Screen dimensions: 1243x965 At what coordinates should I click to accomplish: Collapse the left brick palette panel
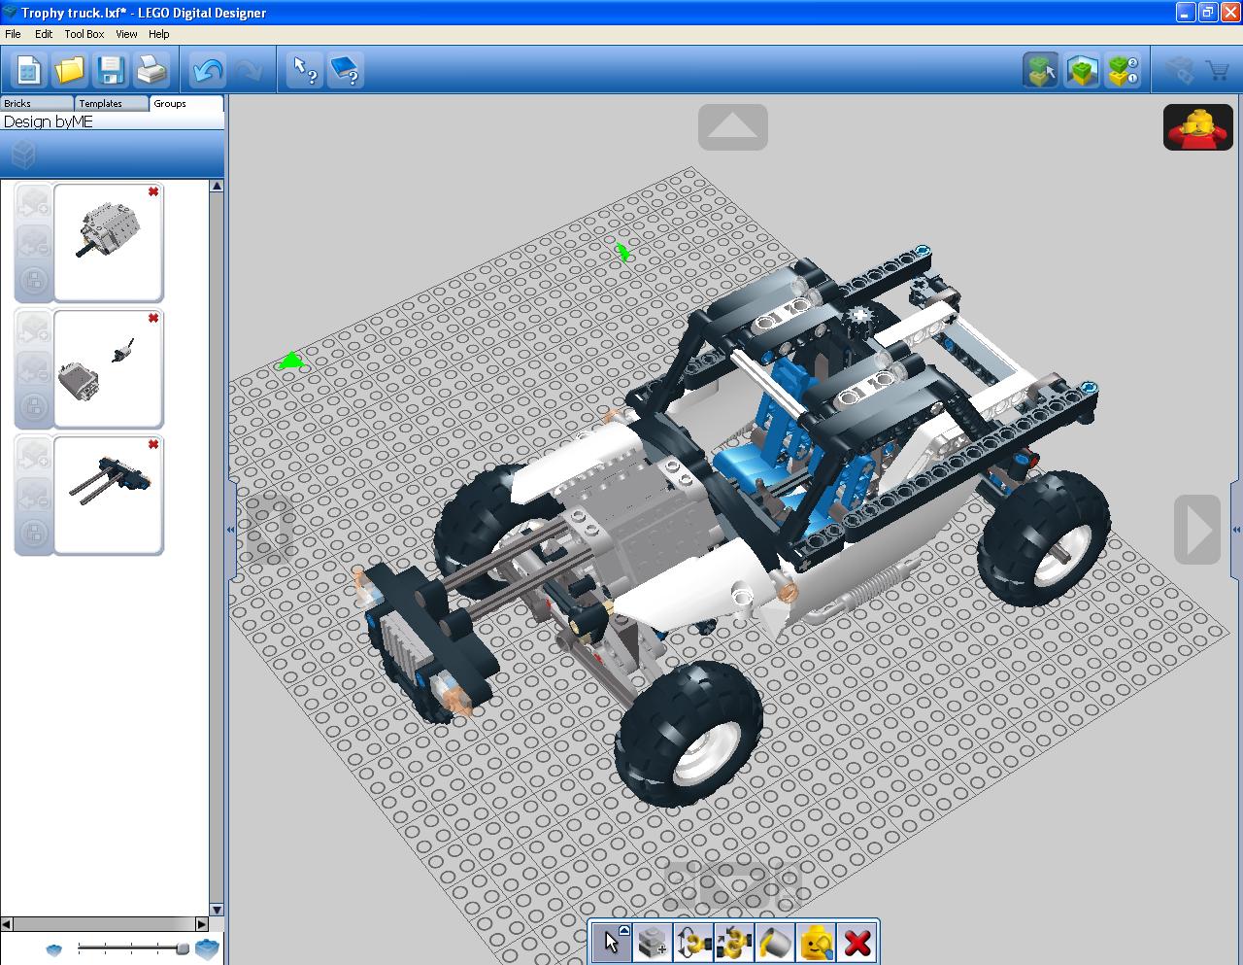(231, 530)
